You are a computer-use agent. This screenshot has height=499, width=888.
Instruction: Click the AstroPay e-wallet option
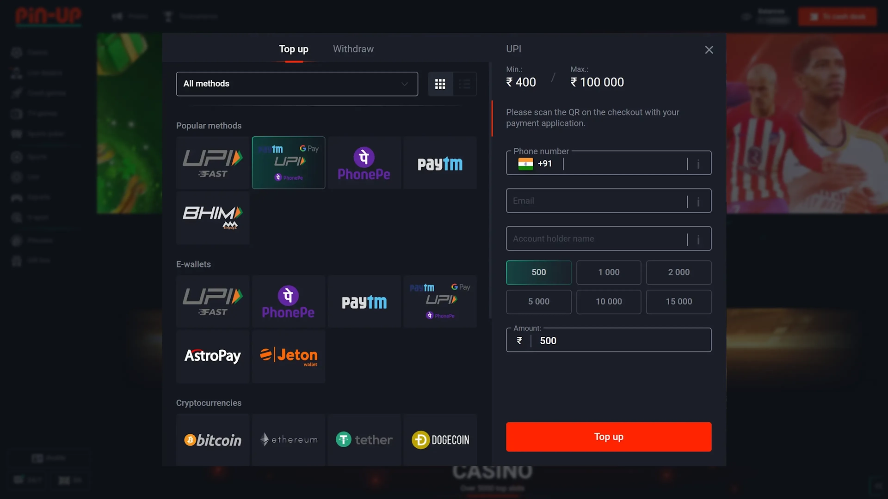[212, 356]
